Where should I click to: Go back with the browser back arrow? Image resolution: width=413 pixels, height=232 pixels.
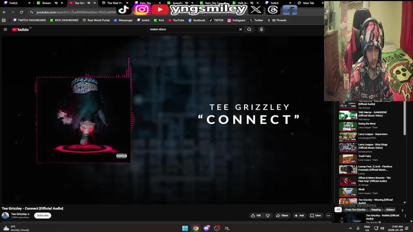(4, 12)
